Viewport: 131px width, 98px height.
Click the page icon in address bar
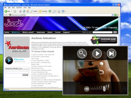pos(10,15)
